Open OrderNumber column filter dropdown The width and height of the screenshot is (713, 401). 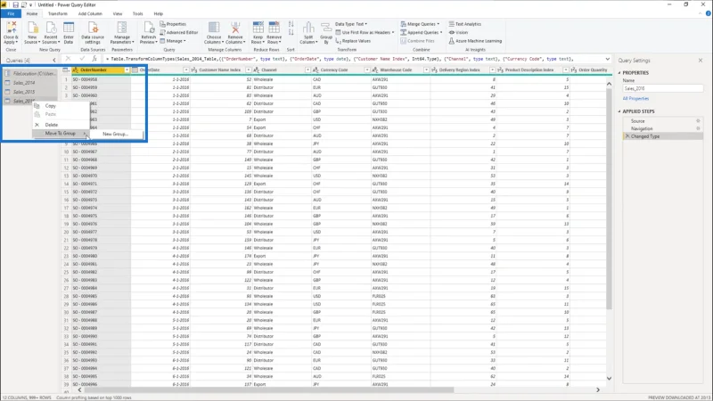click(x=127, y=70)
